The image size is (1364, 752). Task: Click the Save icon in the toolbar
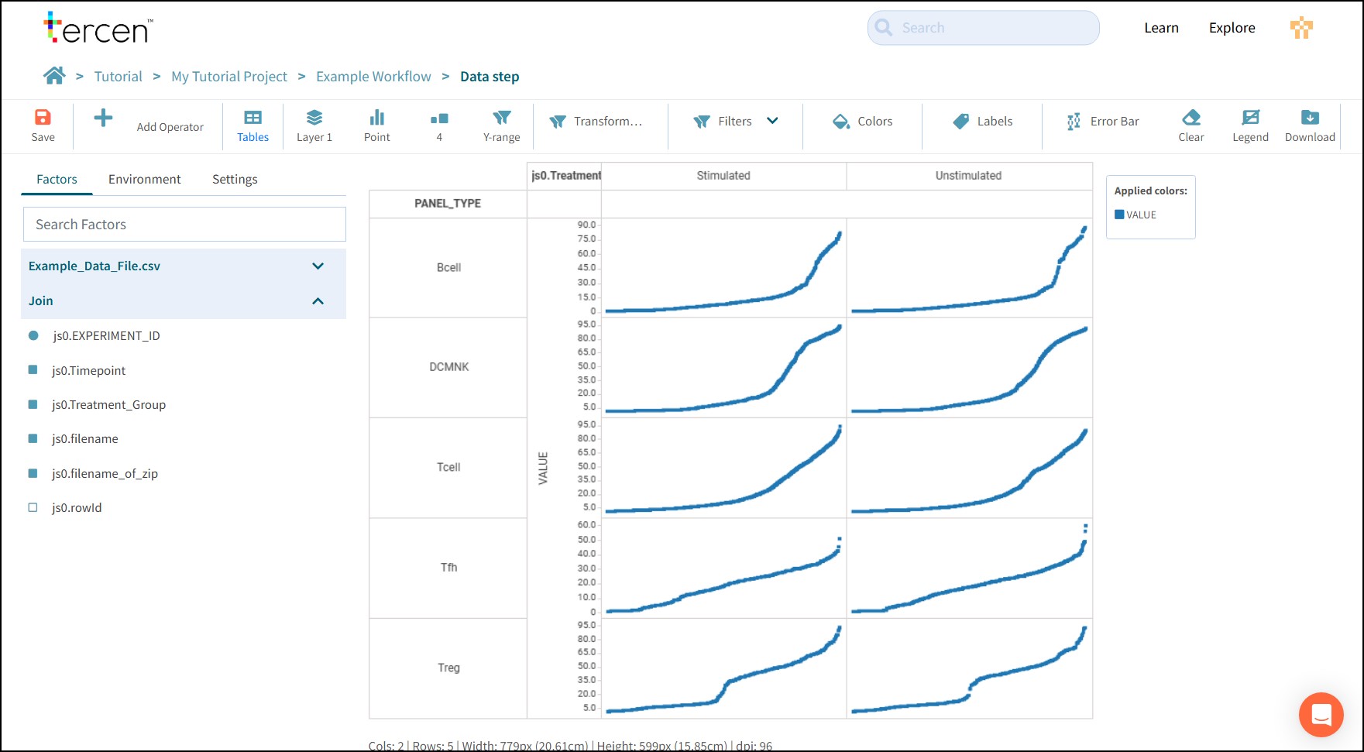click(43, 117)
